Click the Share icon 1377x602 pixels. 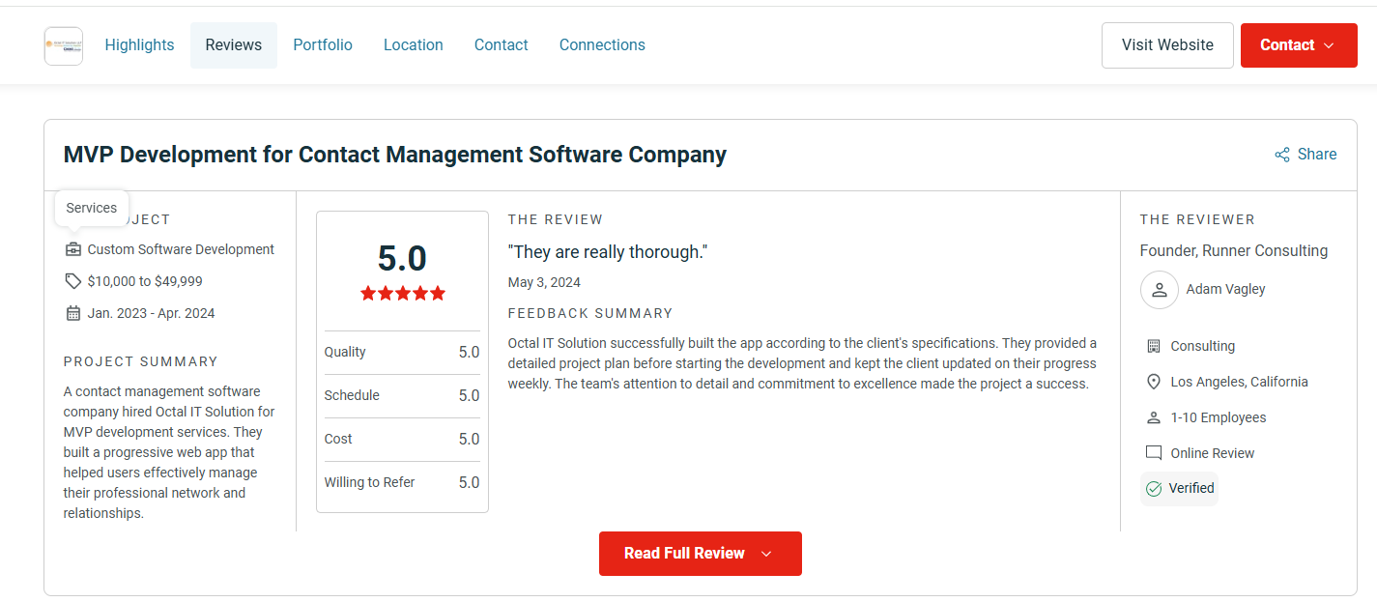coord(1282,154)
